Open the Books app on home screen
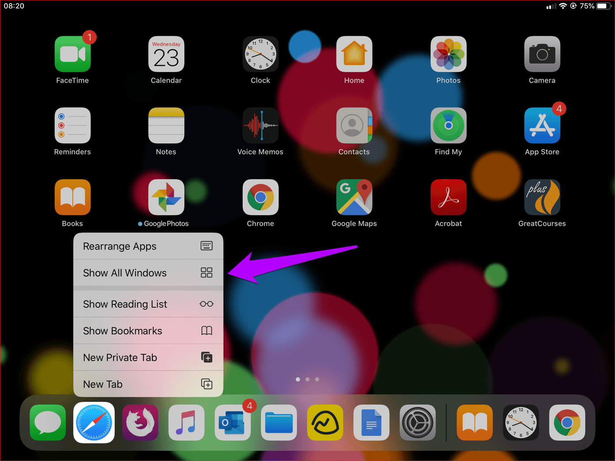The width and height of the screenshot is (615, 461). [72, 197]
